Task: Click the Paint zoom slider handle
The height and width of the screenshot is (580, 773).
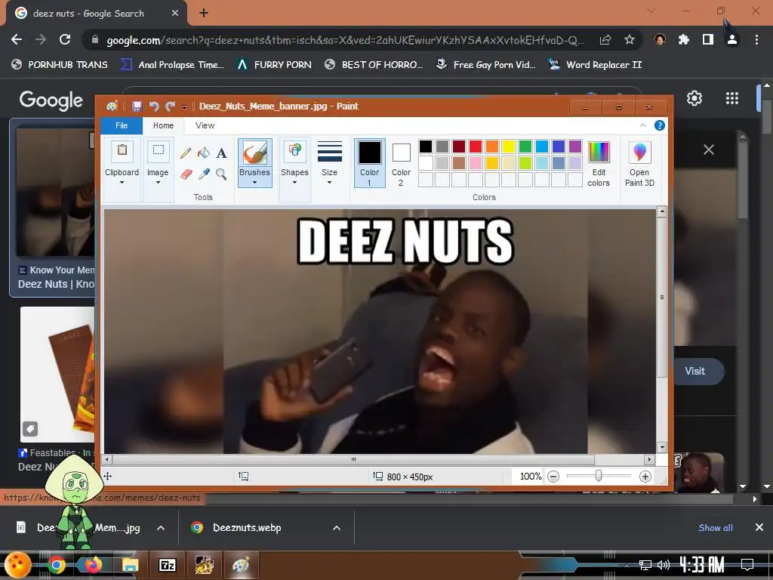Action: point(599,476)
